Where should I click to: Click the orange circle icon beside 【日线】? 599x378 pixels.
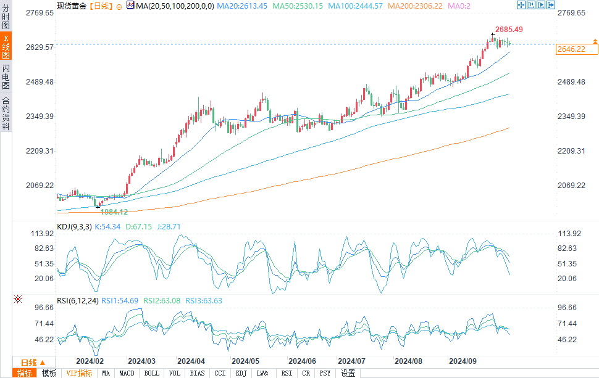[119, 6]
